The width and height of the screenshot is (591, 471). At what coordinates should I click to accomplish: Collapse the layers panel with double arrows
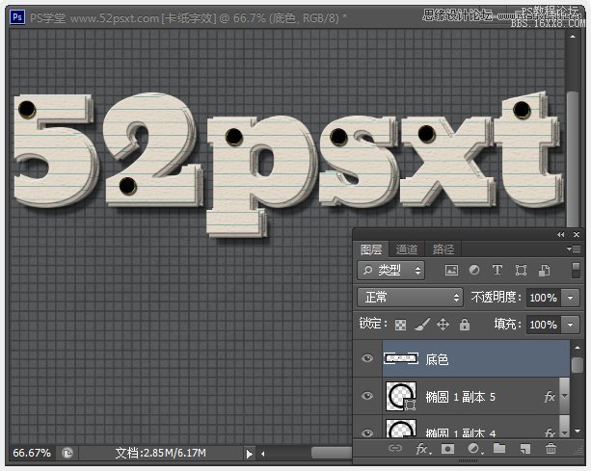(561, 235)
